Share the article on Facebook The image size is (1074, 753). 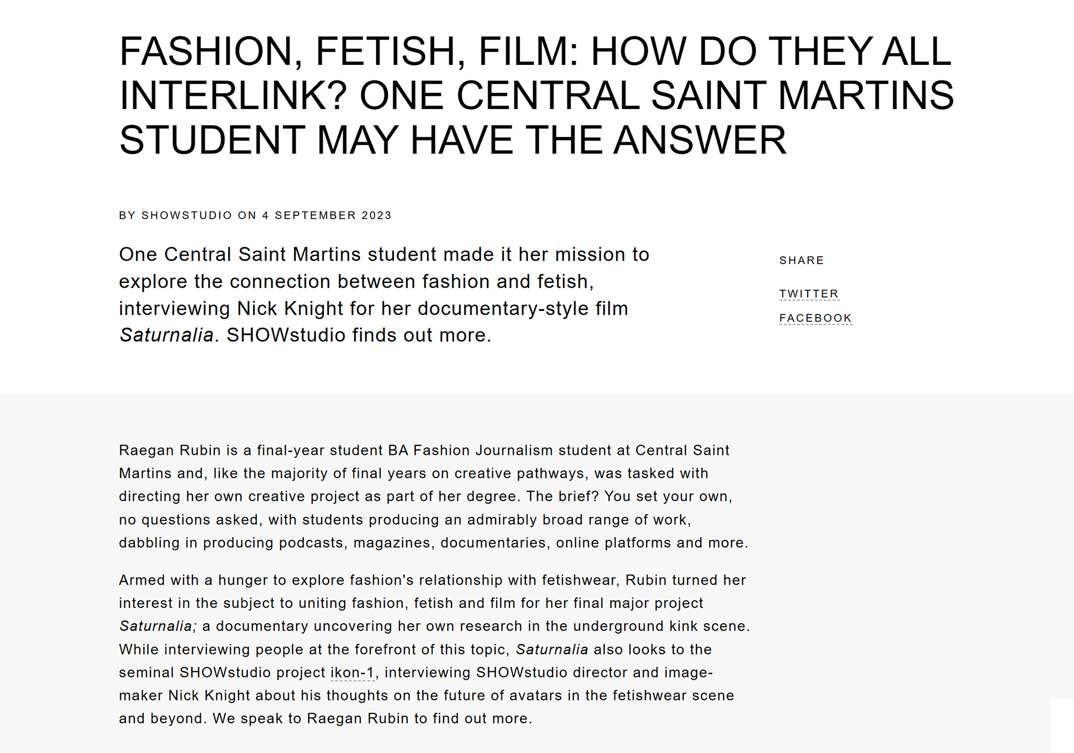(816, 318)
